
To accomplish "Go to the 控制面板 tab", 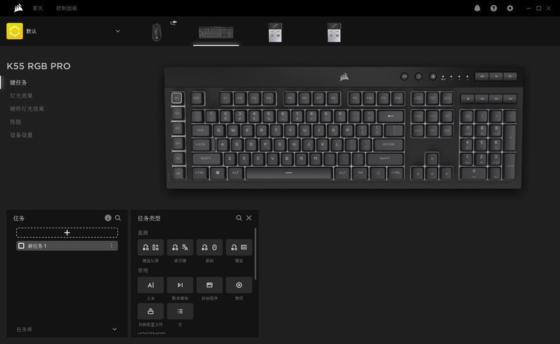I will pyautogui.click(x=66, y=8).
